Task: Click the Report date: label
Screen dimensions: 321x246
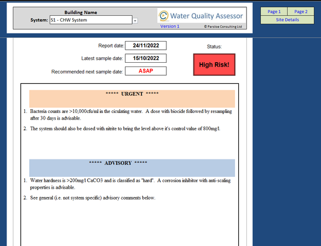Action: [111, 45]
